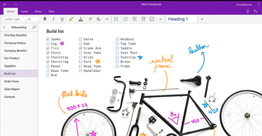Click the Down Tube list item text

[x=60, y=70]
